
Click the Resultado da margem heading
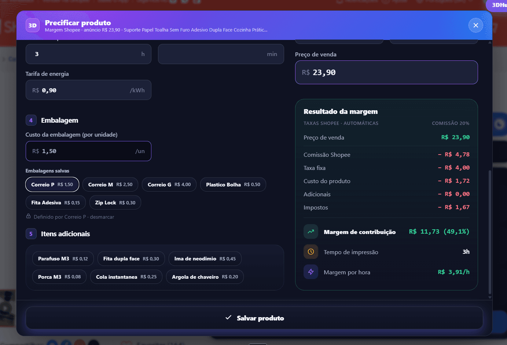tap(341, 111)
